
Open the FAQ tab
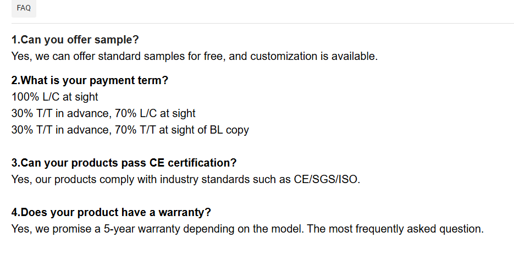click(x=24, y=8)
